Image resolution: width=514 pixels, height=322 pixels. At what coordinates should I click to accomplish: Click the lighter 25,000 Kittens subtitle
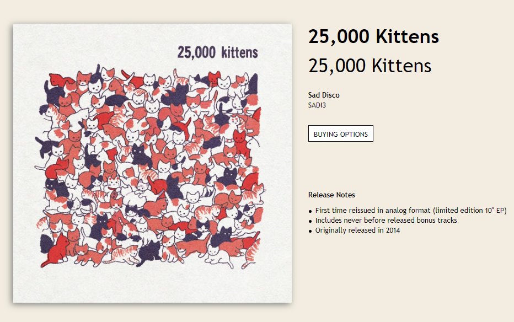coord(370,66)
